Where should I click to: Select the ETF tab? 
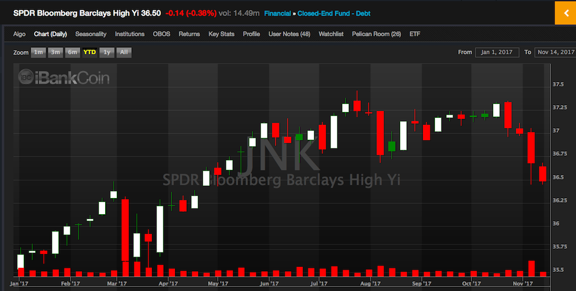pos(415,34)
